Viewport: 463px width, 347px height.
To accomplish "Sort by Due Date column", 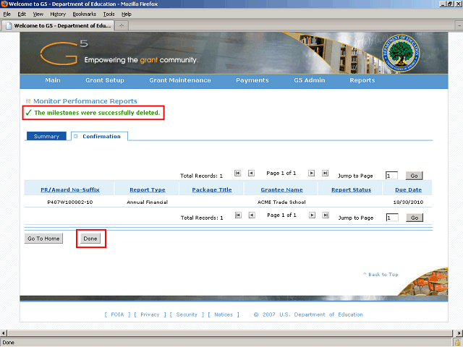I will pos(408,189).
